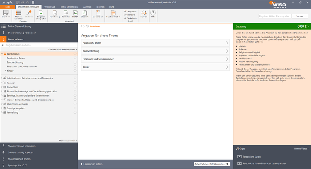
Task: Open step 4 Steuererklärung abgeben
Action: 39,152
